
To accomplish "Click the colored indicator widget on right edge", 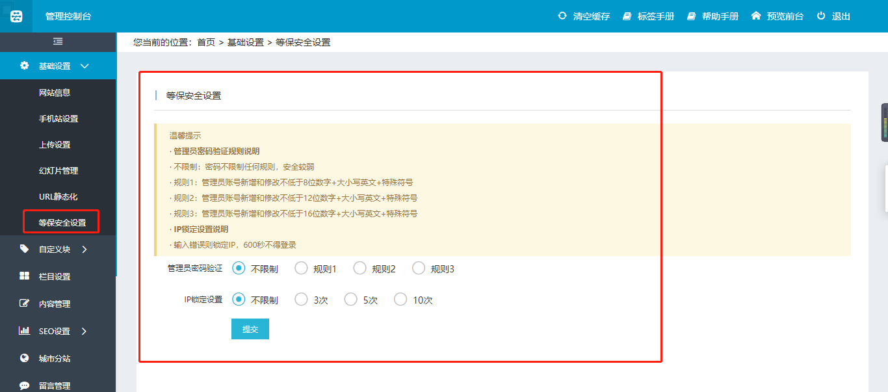I will tap(884, 121).
